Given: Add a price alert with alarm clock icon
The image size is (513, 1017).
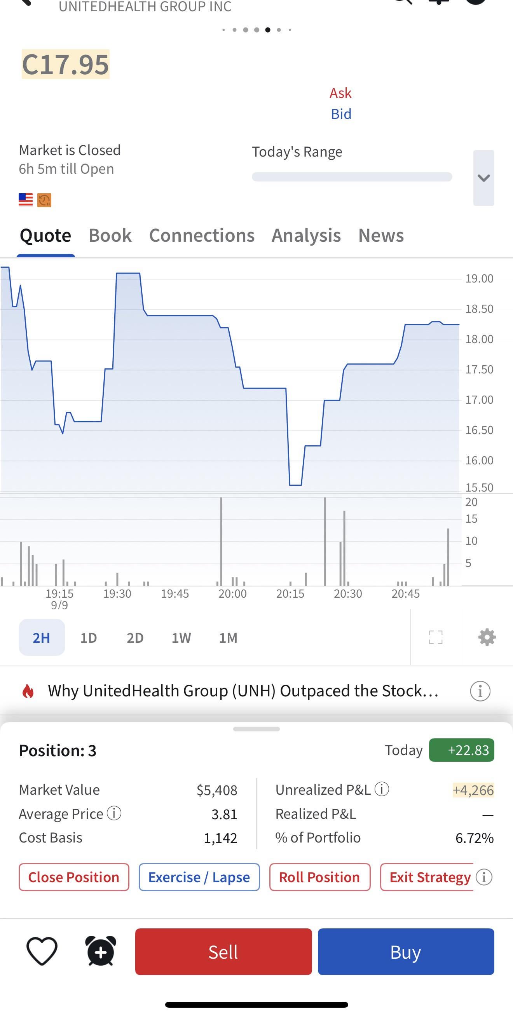Looking at the screenshot, I should pyautogui.click(x=101, y=951).
